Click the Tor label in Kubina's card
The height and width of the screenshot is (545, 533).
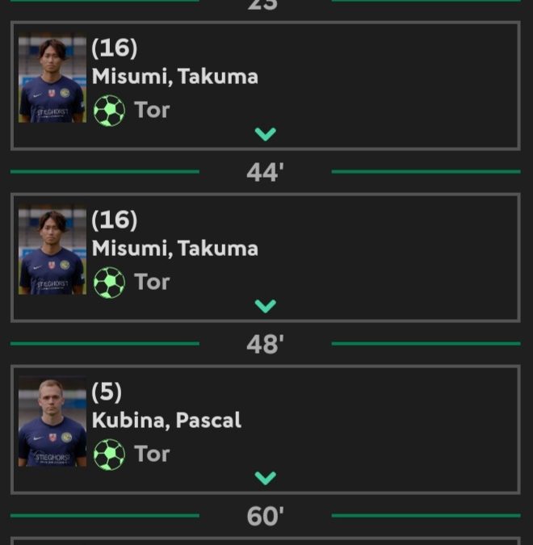click(x=152, y=454)
